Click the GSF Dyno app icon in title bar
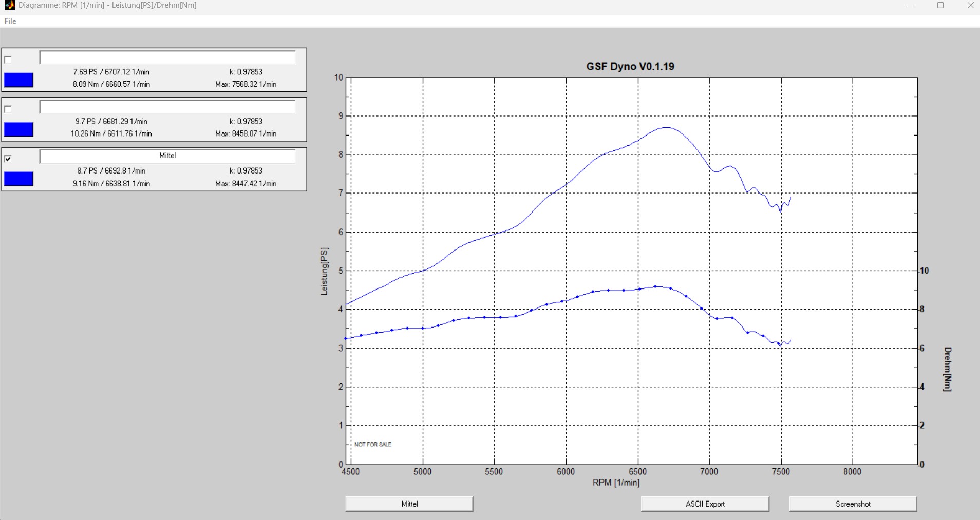Image resolution: width=980 pixels, height=520 pixels. [x=9, y=5]
